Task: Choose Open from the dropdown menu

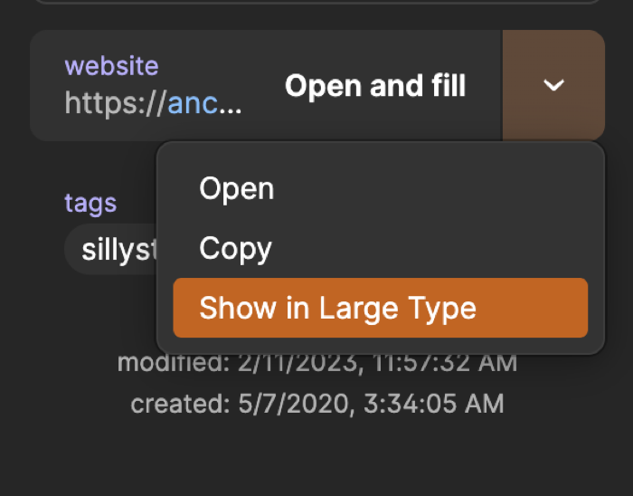Action: 237,188
